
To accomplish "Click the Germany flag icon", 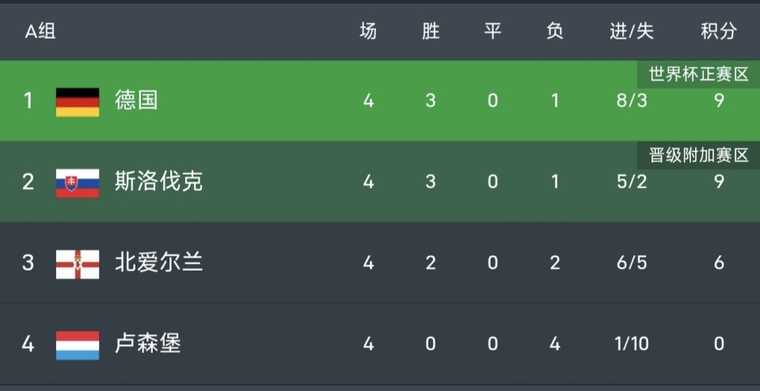I will (x=78, y=101).
